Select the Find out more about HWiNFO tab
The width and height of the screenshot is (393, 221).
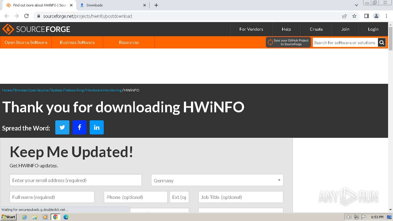39,5
